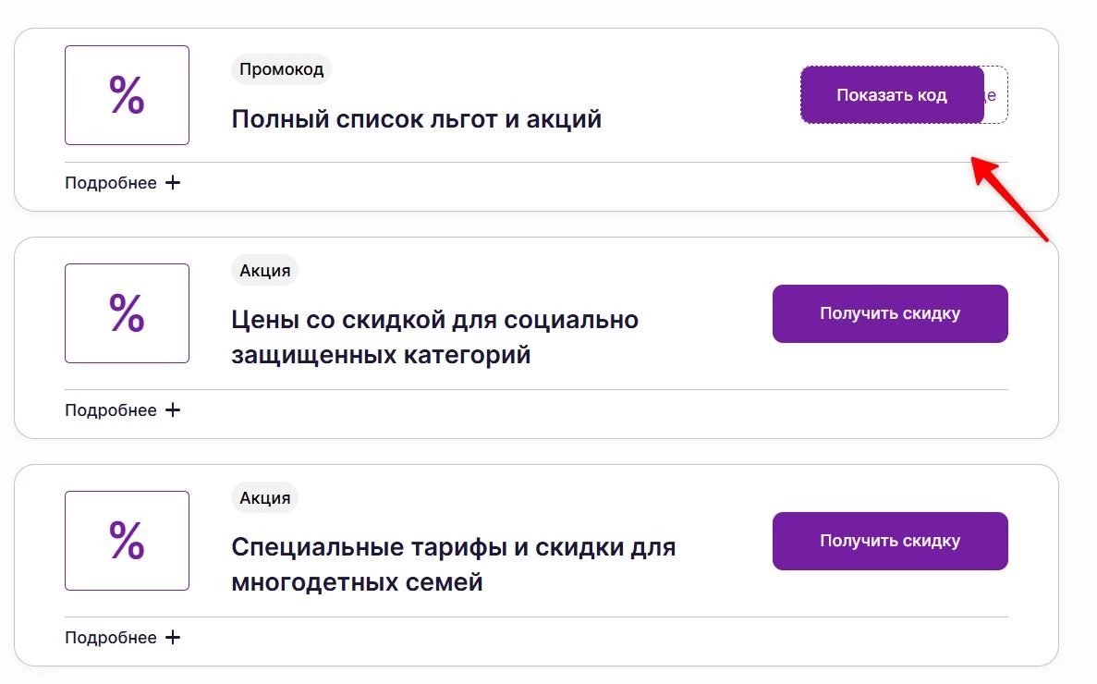Click the percent icon on the promo code card
The image size is (1097, 684).
[127, 94]
